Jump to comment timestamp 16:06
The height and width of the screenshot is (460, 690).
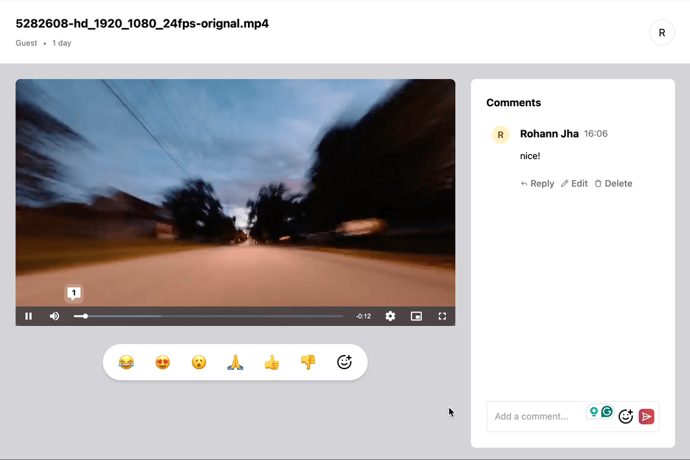click(x=595, y=133)
